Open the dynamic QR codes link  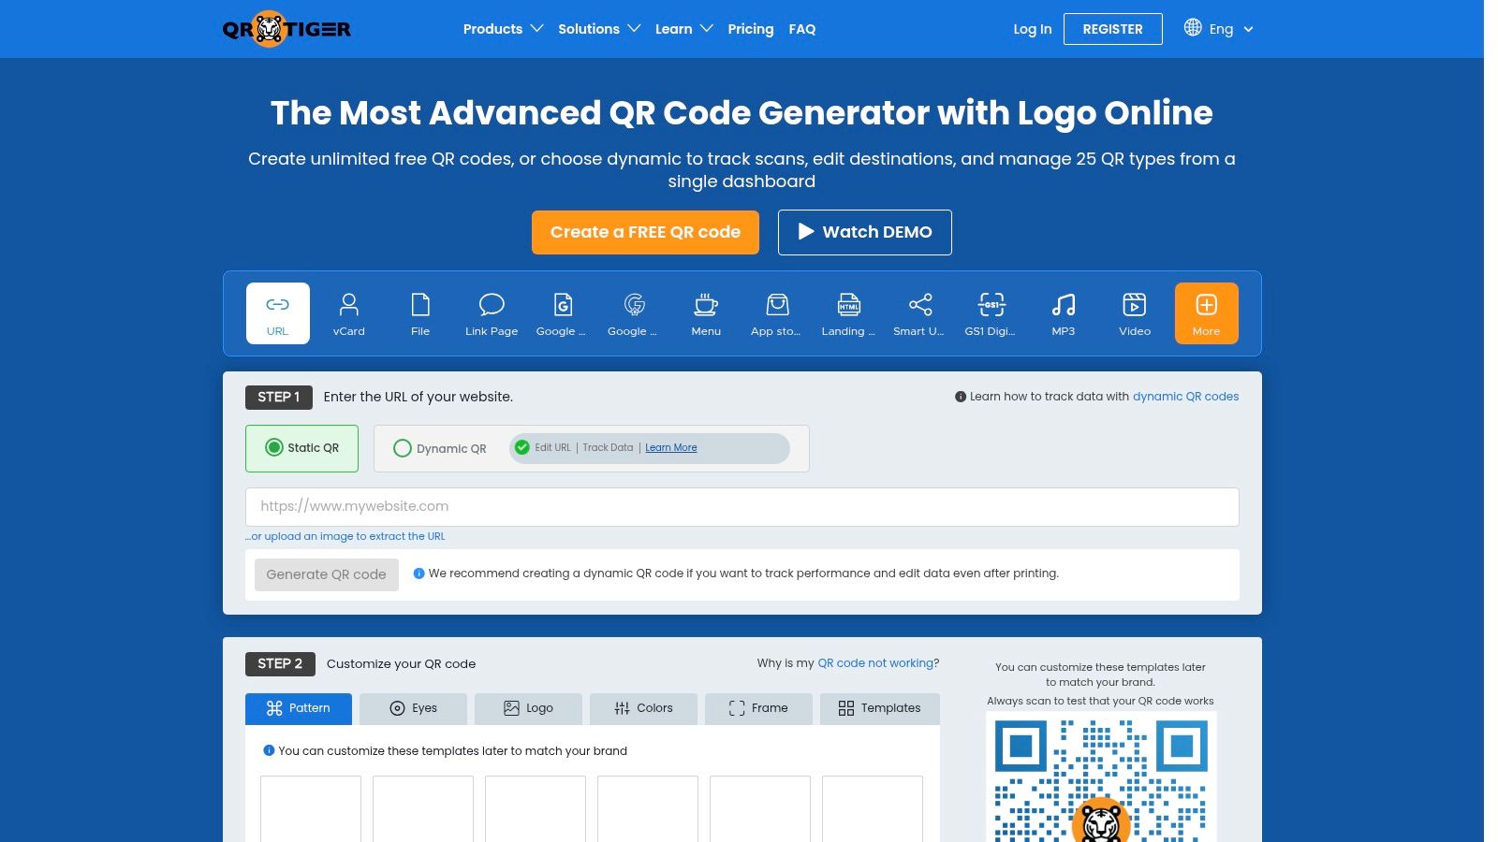1185,397
